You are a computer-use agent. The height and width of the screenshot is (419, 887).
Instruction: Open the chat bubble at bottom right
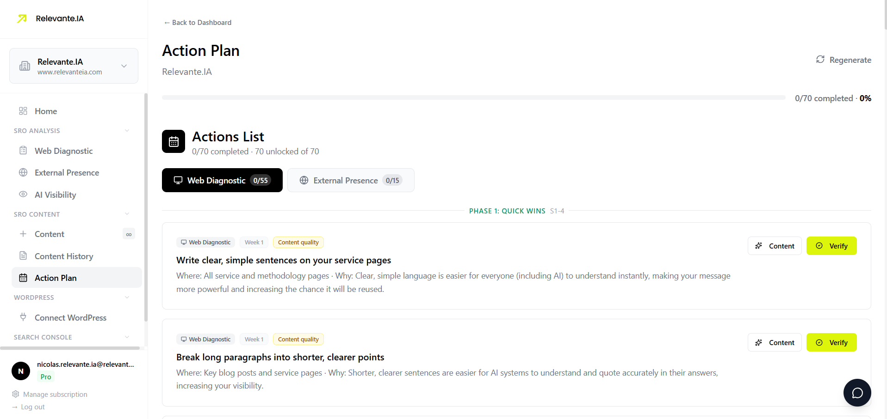(857, 392)
